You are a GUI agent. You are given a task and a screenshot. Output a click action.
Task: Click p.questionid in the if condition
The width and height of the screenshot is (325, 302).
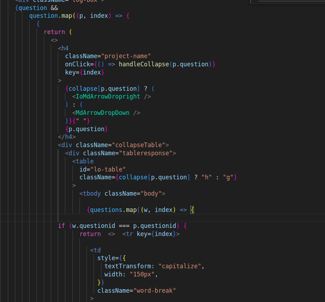pyautogui.click(x=155, y=226)
